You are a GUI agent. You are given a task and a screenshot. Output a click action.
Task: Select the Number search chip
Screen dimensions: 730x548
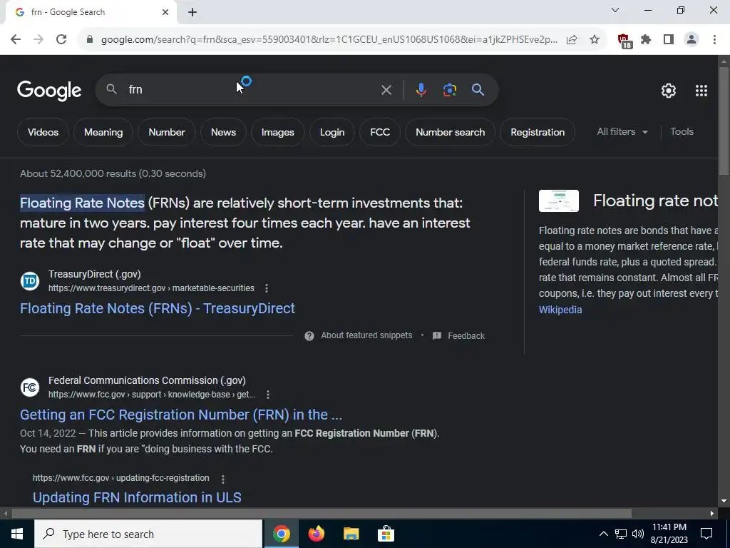pos(451,132)
